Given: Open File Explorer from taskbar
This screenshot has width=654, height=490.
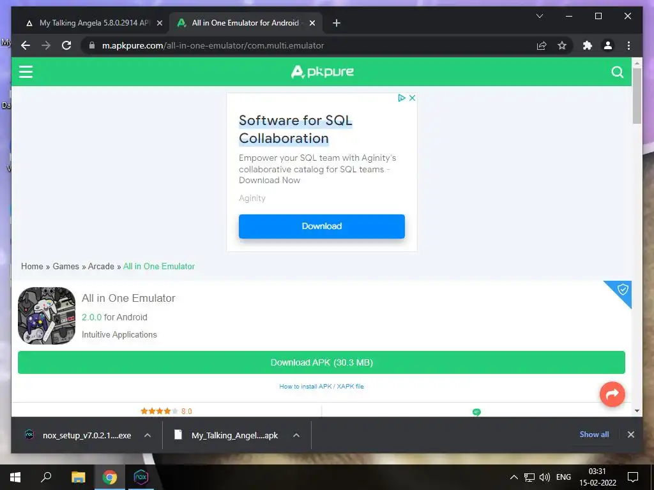Looking at the screenshot, I should 78,477.
